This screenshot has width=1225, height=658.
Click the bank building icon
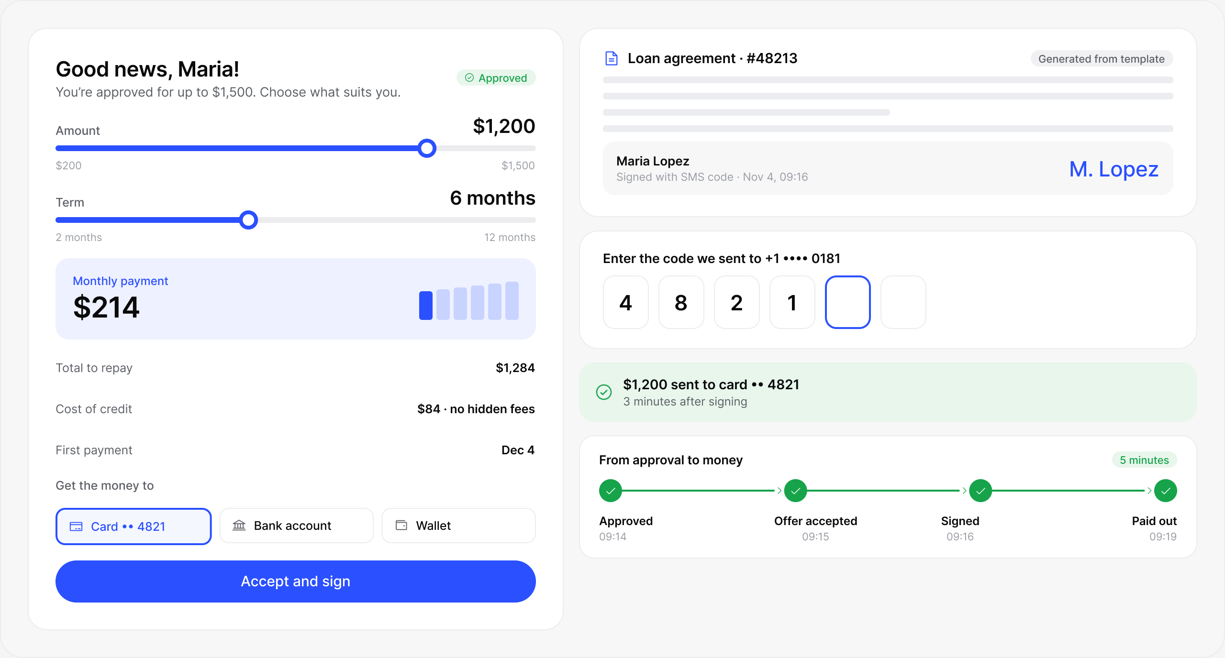click(x=239, y=526)
